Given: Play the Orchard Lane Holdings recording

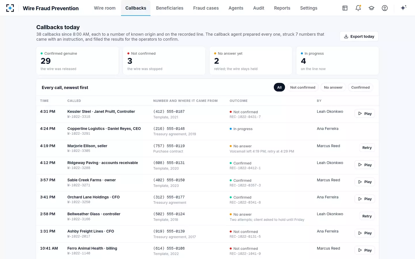Looking at the screenshot, I should [x=365, y=199].
